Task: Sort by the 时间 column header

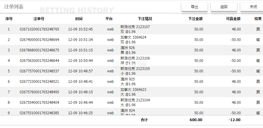Action: pos(79,19)
